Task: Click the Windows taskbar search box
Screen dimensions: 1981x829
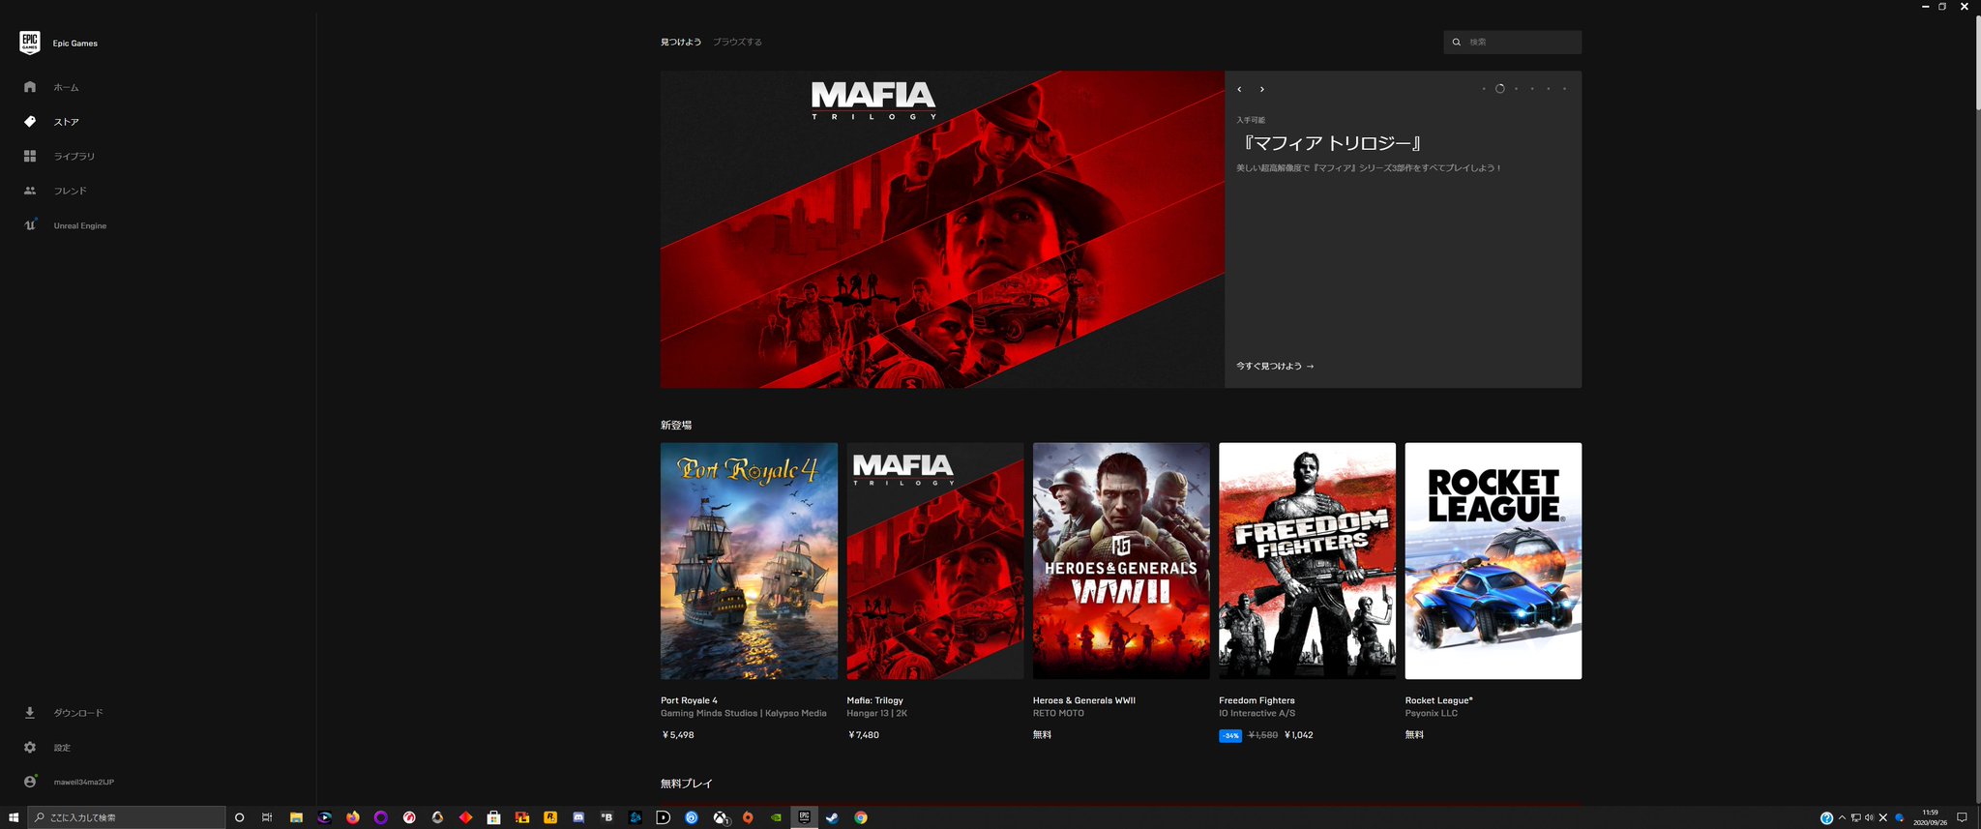Action: pyautogui.click(x=127, y=817)
